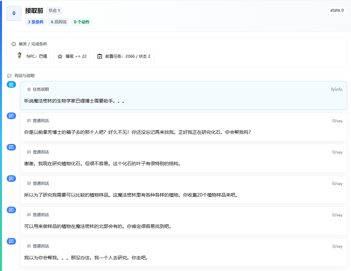The image size is (351, 271).
Task: Click the 0/info label
Action: click(x=337, y=89)
